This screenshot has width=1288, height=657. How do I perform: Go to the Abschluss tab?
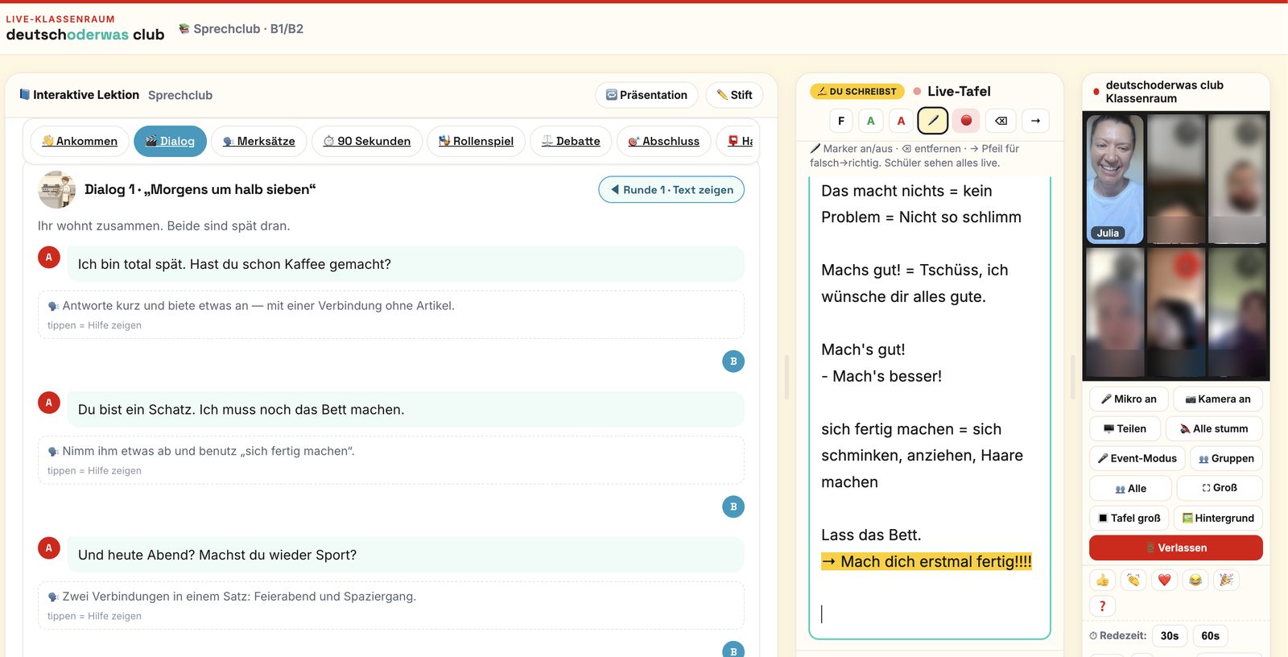tap(664, 142)
